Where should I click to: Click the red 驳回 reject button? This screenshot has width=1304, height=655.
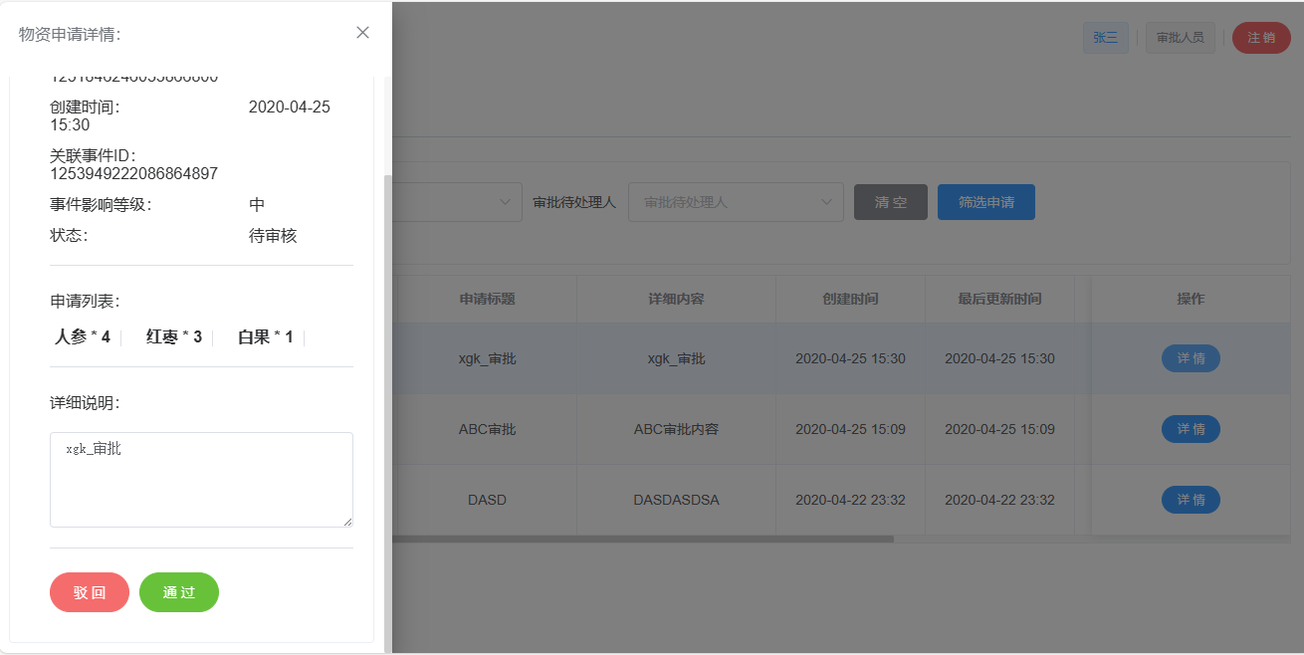(x=89, y=591)
